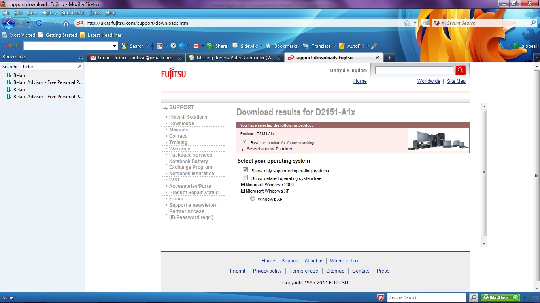Open first 'Belarc Advisor - Free Personal' bookmark
This screenshot has width=540, height=303.
click(x=44, y=82)
